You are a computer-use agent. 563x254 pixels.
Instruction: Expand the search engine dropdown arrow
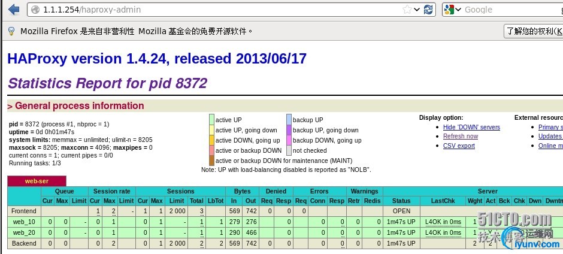458,10
